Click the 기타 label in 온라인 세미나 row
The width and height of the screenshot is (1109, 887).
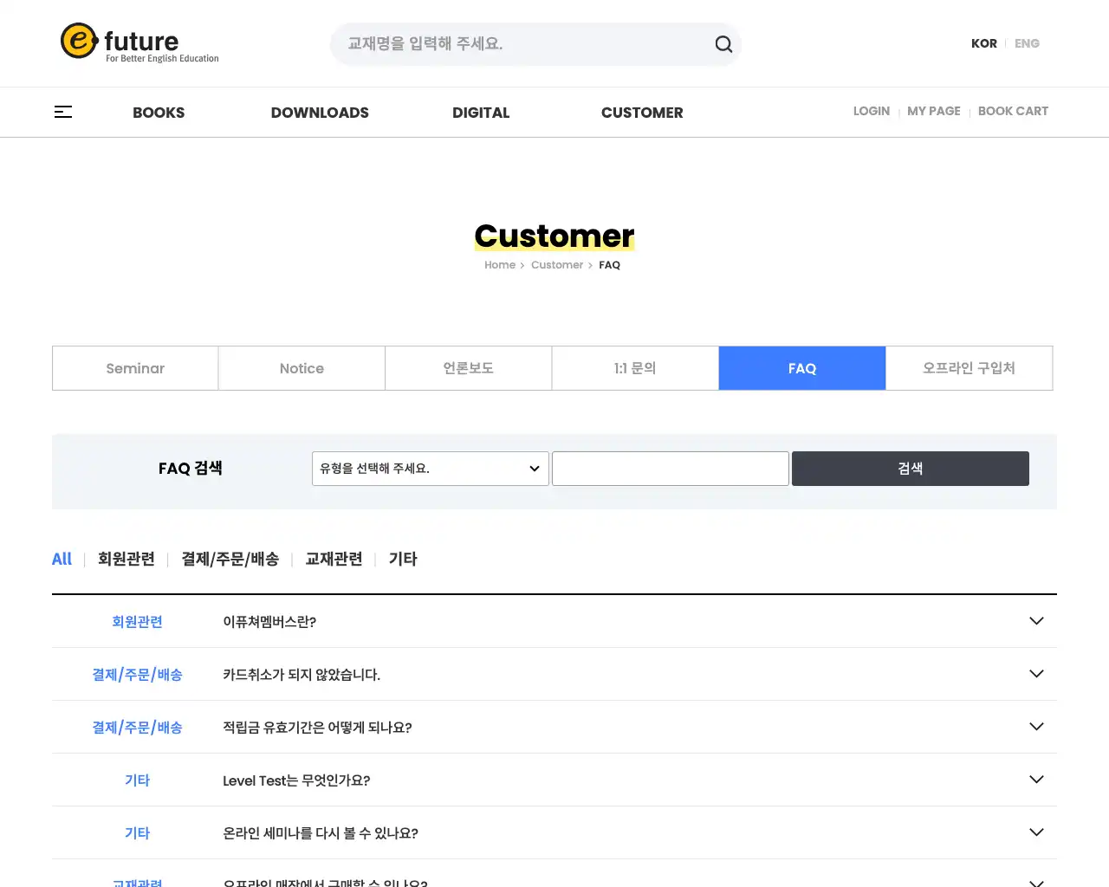coord(137,833)
